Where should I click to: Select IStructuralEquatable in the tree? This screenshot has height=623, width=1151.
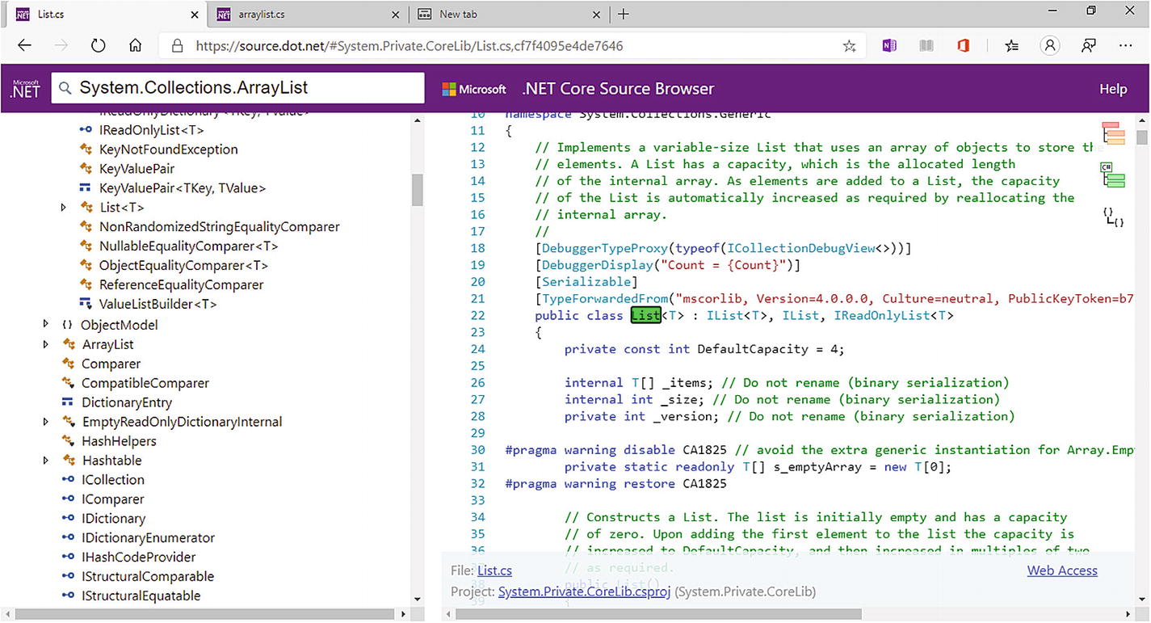(x=141, y=596)
